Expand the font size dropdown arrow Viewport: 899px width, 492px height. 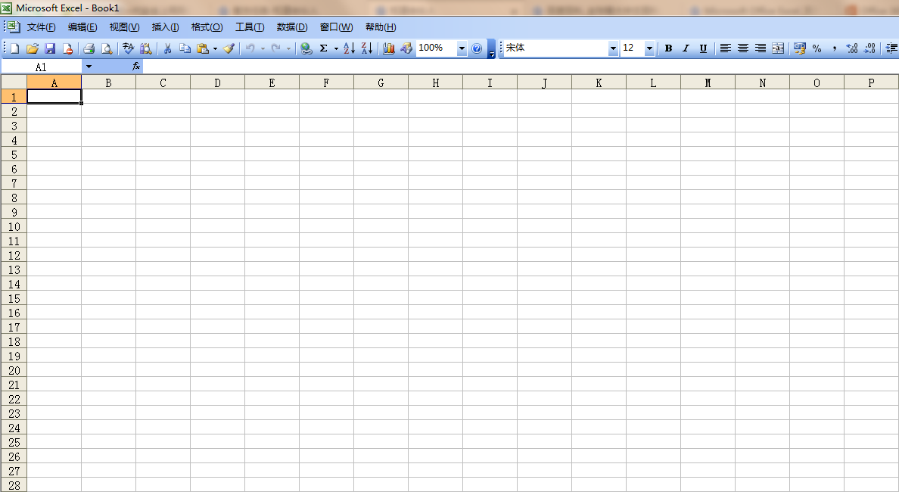tap(649, 48)
